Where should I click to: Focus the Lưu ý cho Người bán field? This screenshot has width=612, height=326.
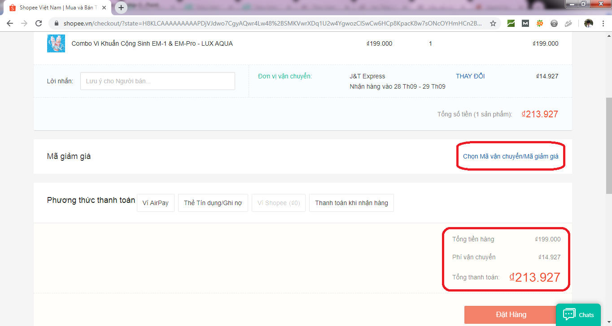click(x=157, y=81)
